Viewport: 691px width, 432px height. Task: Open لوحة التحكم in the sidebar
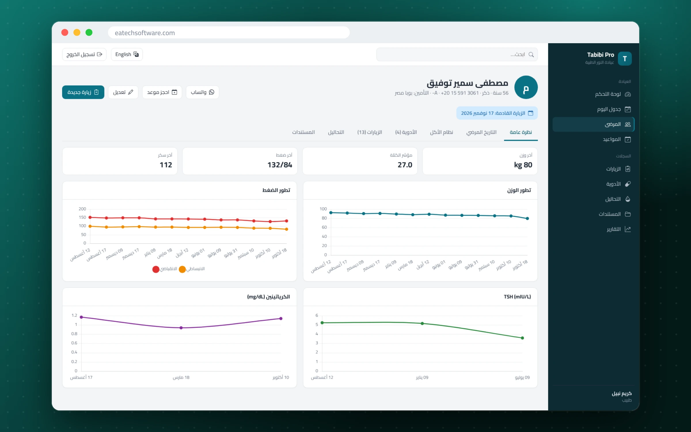[593, 94]
